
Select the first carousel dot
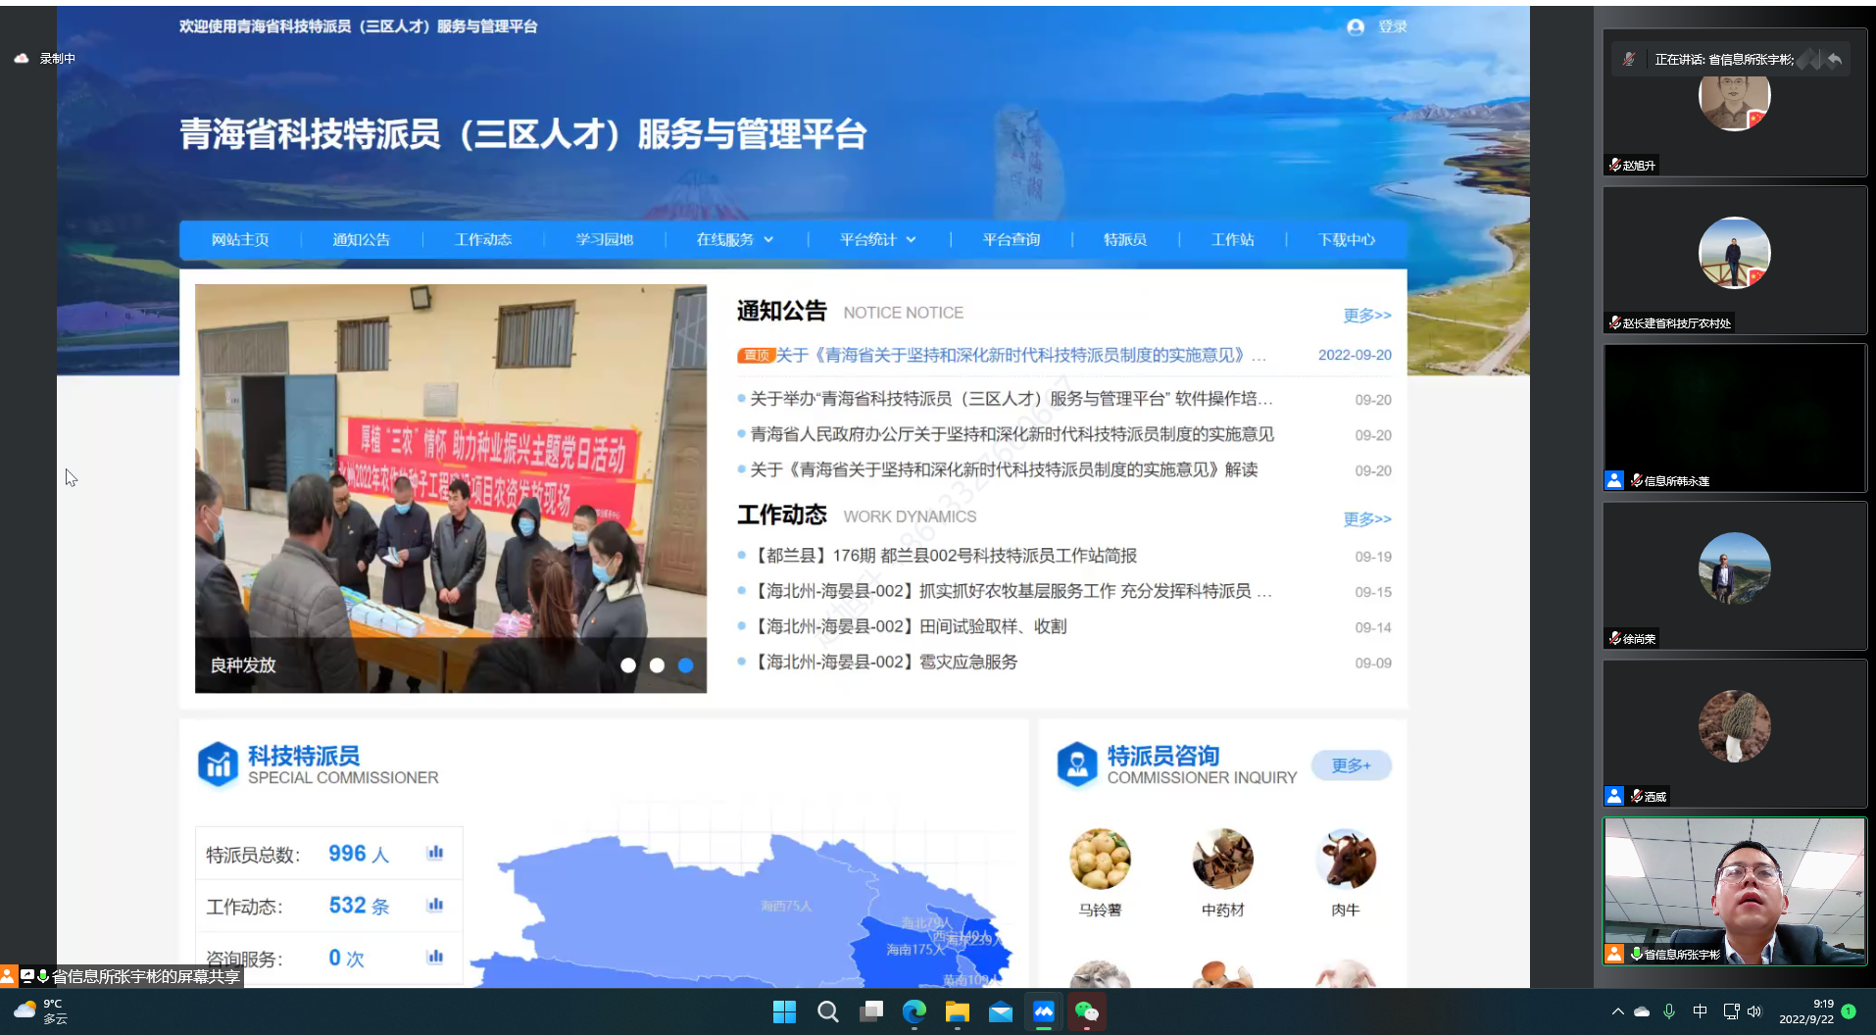click(x=628, y=665)
